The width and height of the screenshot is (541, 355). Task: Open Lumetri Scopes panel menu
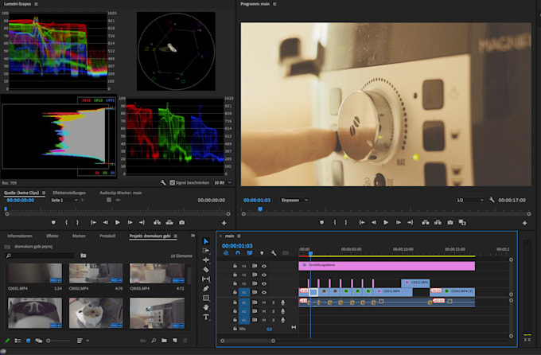tap(37, 4)
